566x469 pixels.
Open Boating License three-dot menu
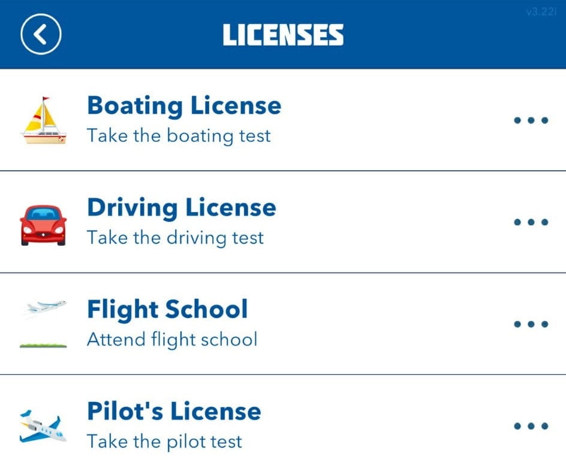pos(531,120)
